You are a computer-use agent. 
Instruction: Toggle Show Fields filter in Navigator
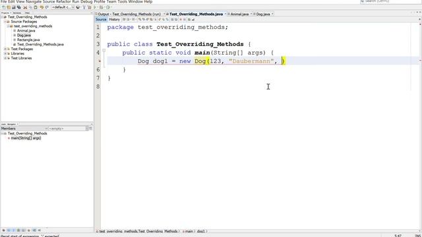[x=9, y=230]
